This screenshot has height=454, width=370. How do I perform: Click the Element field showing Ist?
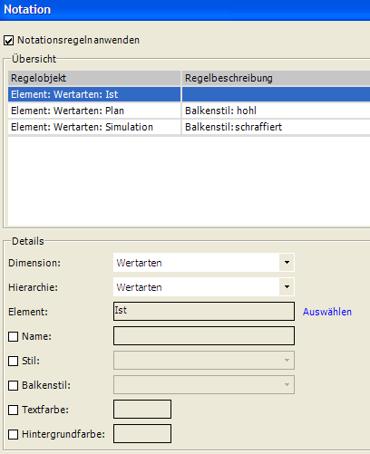coord(204,311)
